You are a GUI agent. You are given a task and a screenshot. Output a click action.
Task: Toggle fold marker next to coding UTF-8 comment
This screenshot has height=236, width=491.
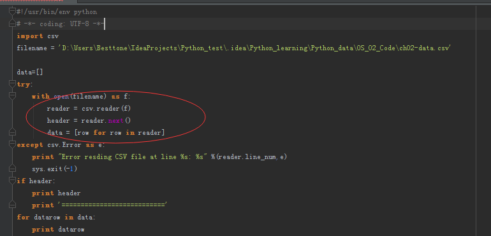coord(12,24)
